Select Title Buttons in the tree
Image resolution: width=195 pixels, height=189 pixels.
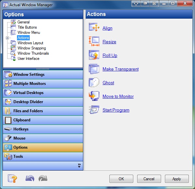[x=27, y=27]
